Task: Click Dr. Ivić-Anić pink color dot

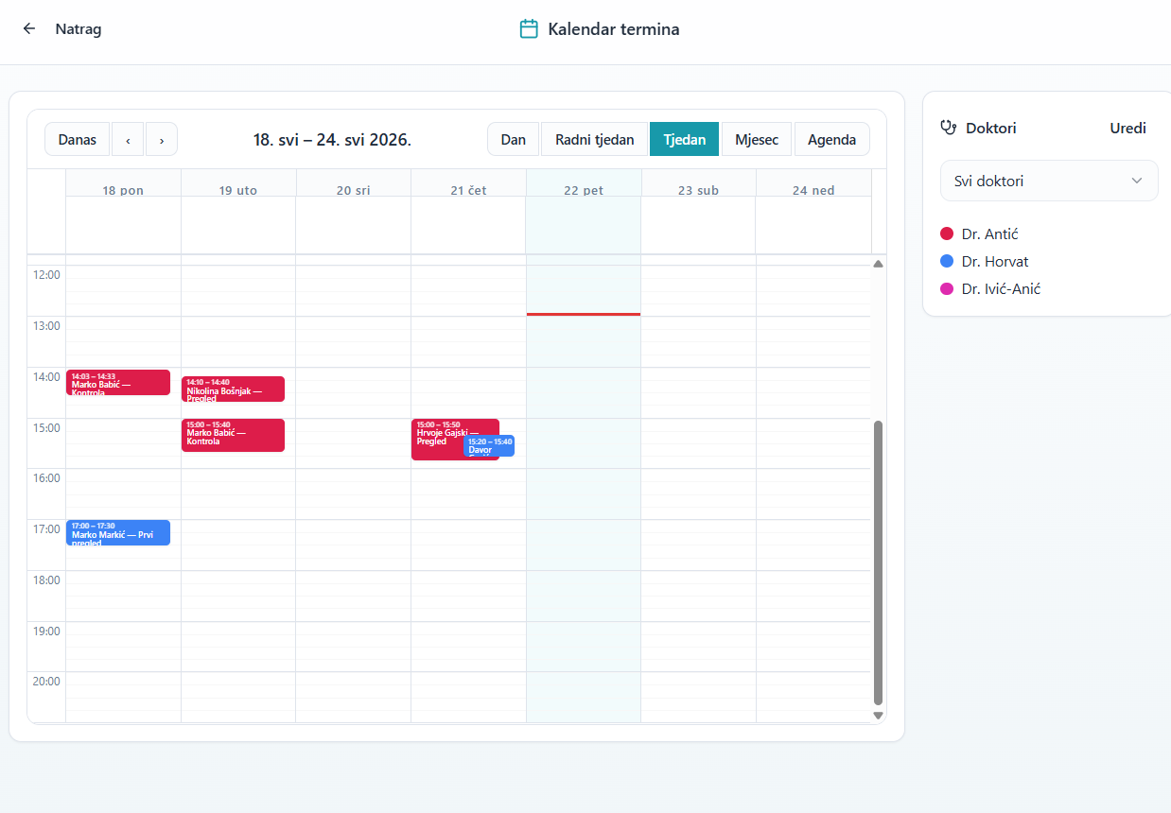Action: click(947, 289)
